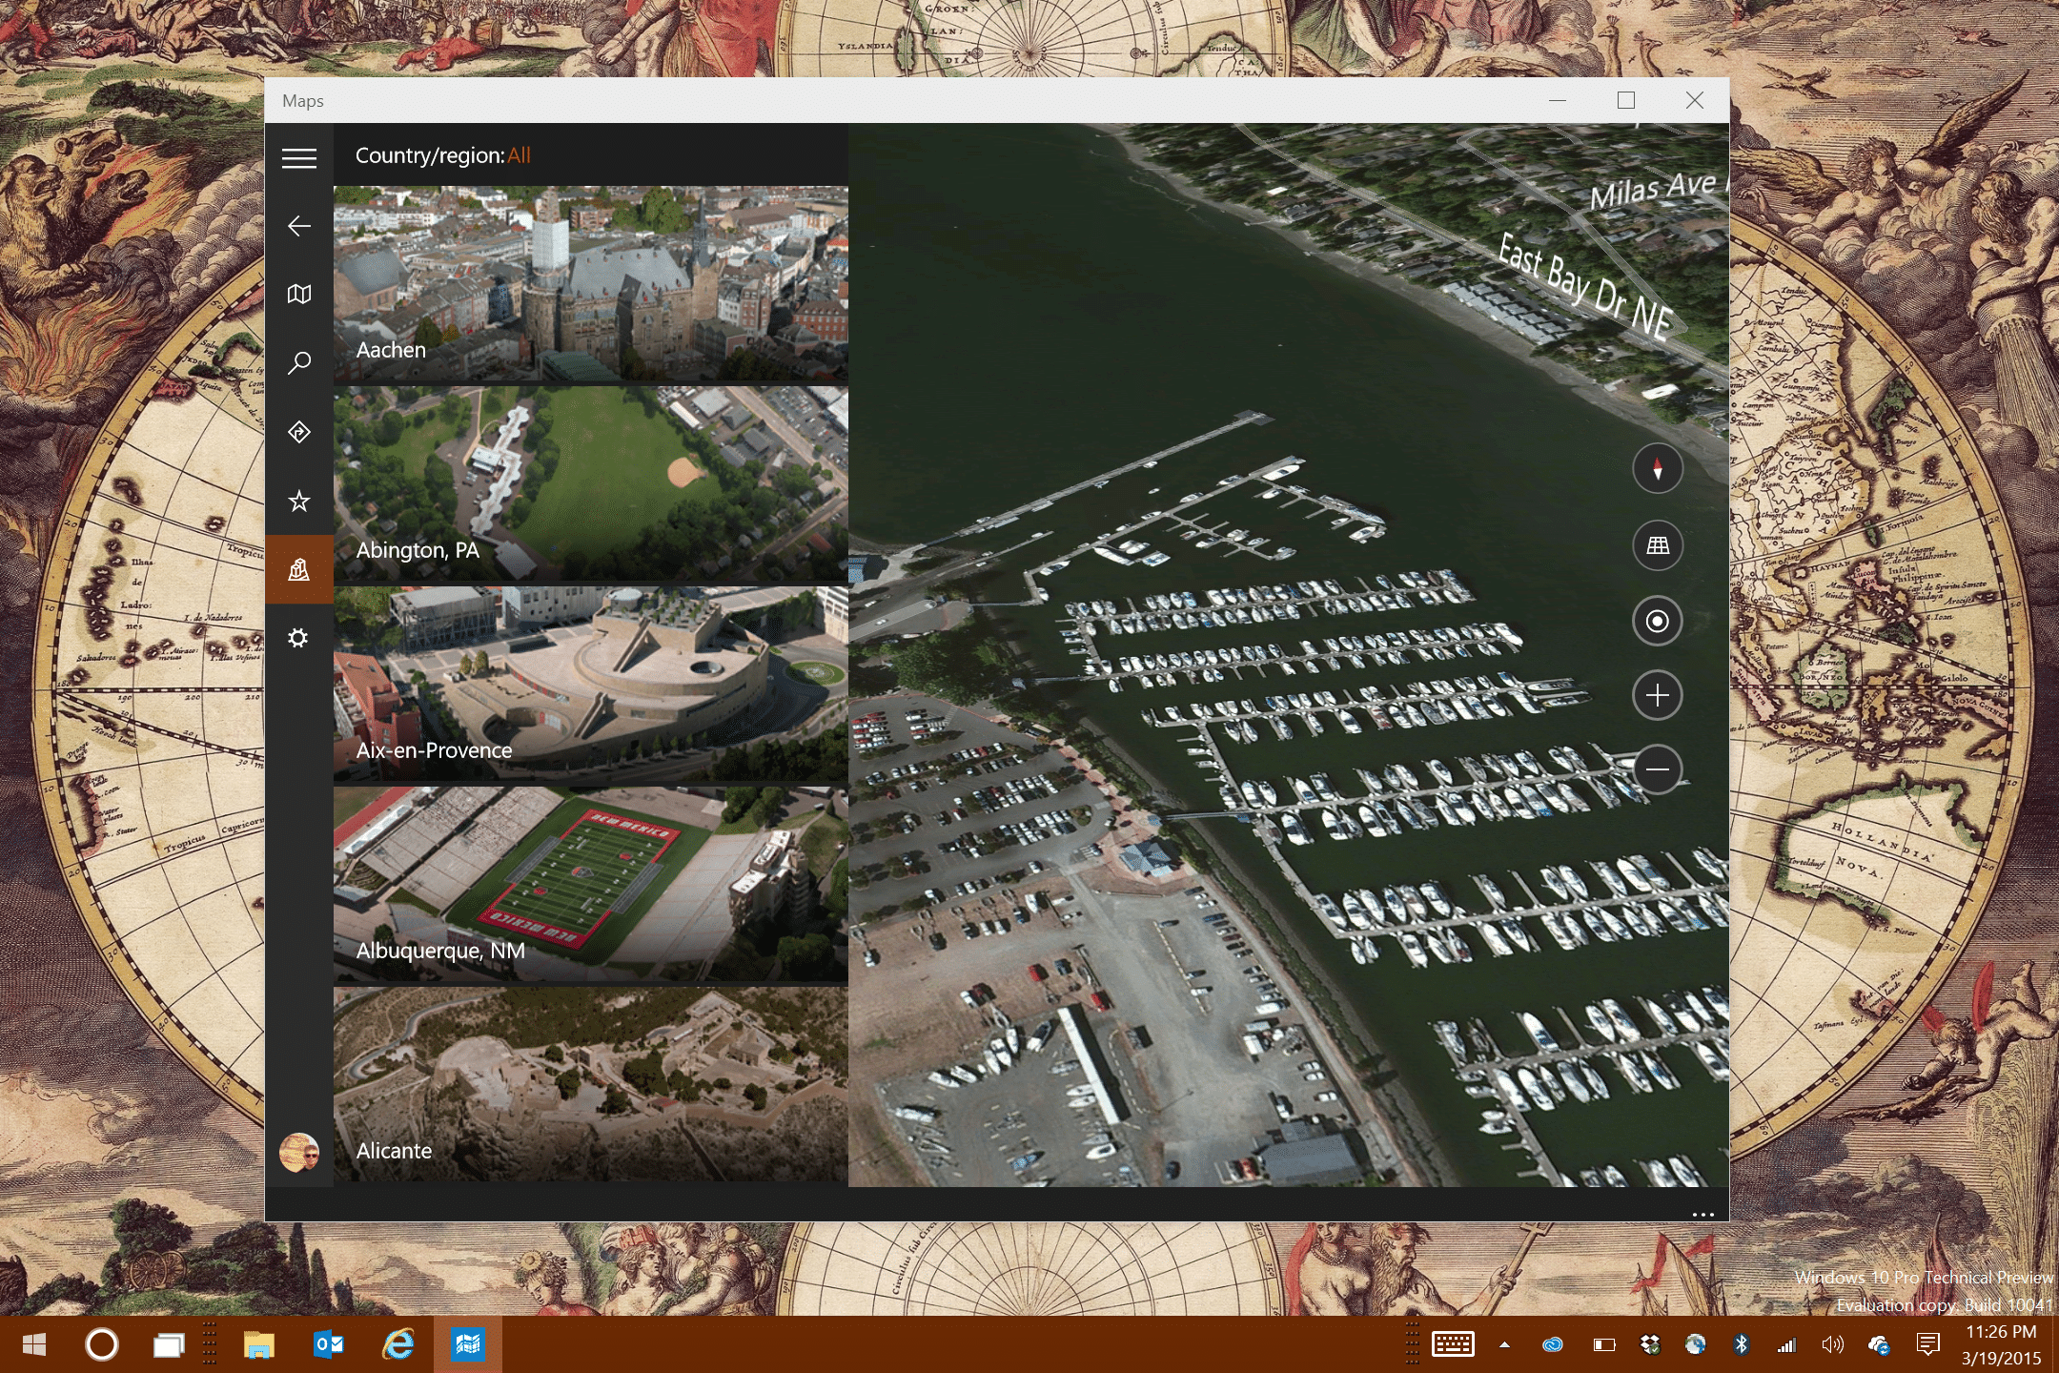Select the Aachen city thumbnail

[x=591, y=283]
